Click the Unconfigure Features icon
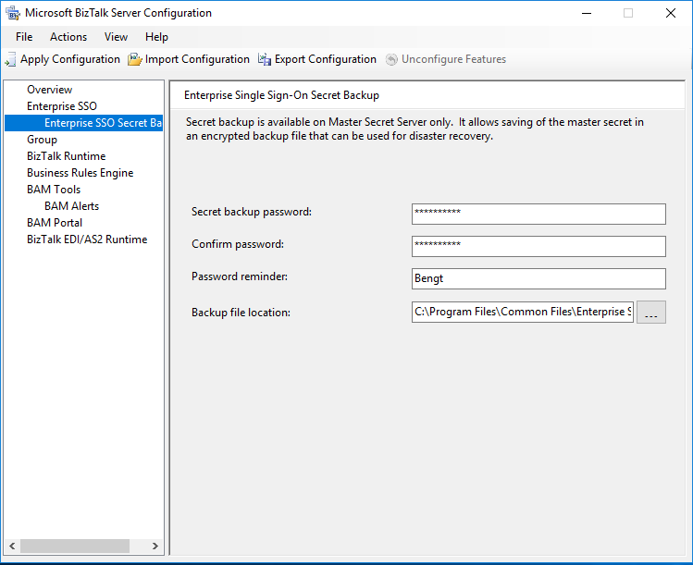 coord(391,59)
